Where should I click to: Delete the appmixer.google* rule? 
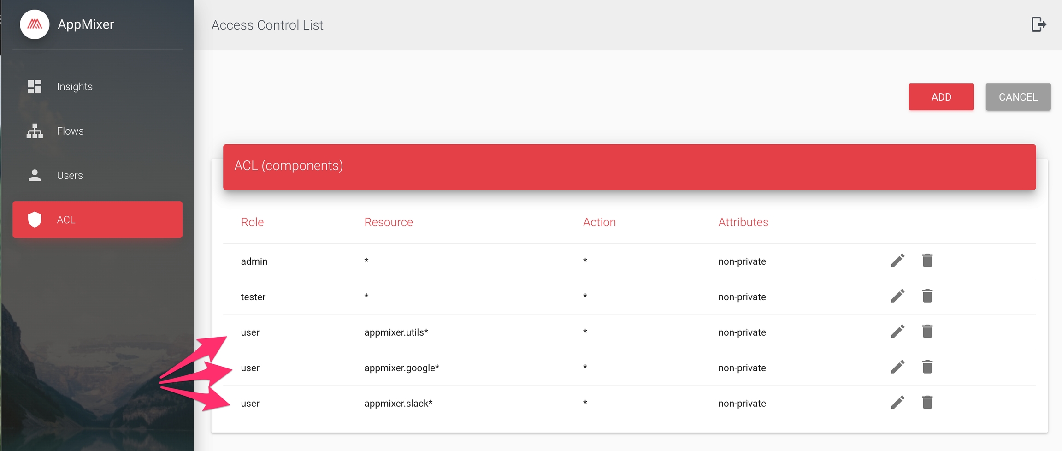click(927, 367)
